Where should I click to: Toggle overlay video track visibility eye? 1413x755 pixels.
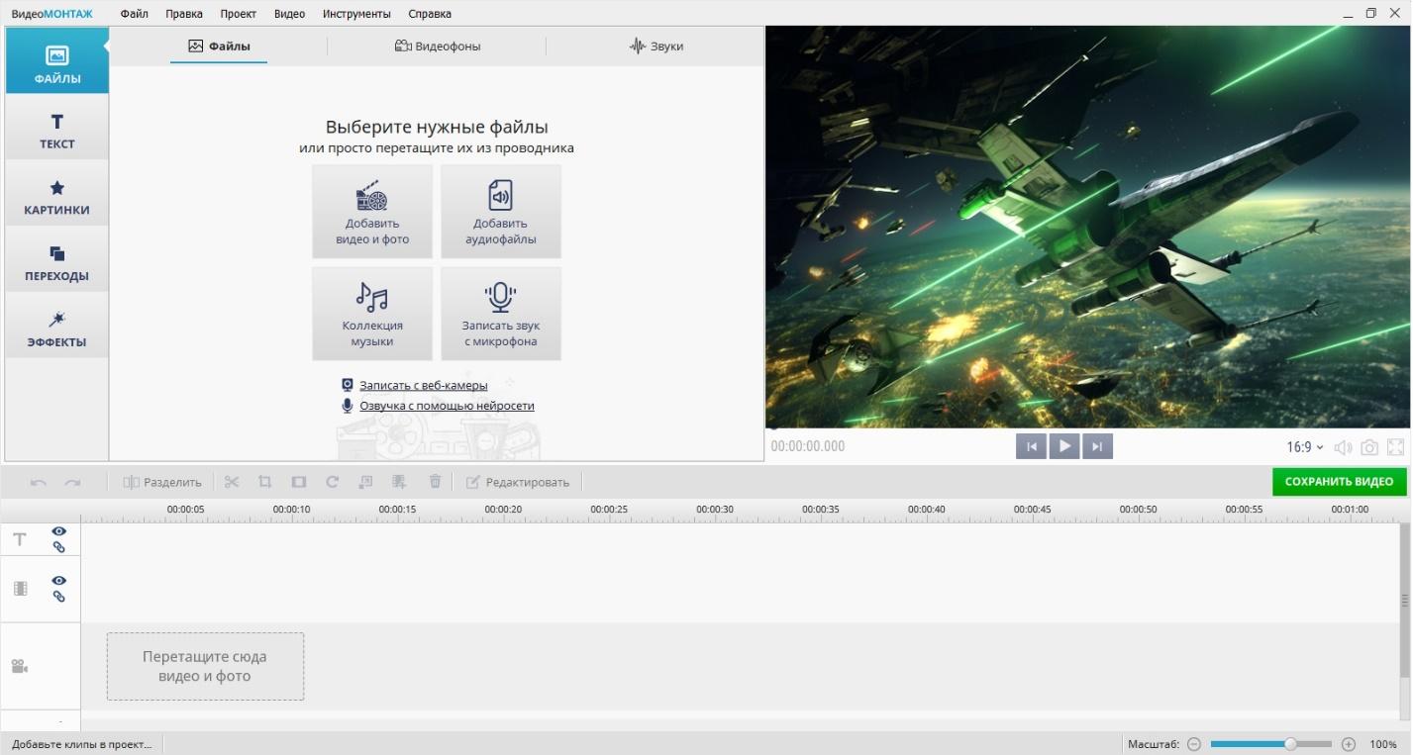coord(59,581)
